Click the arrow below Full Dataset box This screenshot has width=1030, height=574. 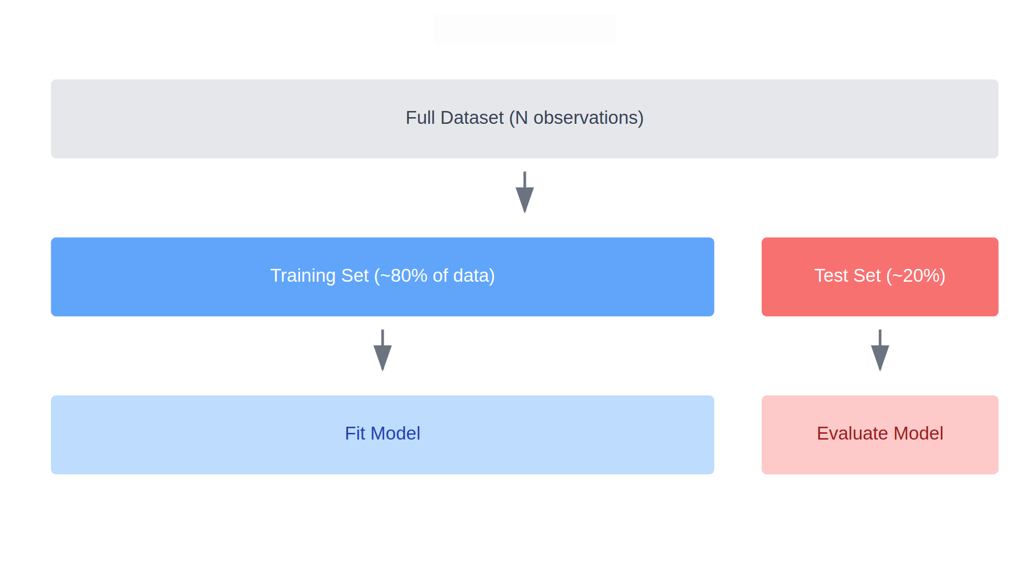(524, 192)
